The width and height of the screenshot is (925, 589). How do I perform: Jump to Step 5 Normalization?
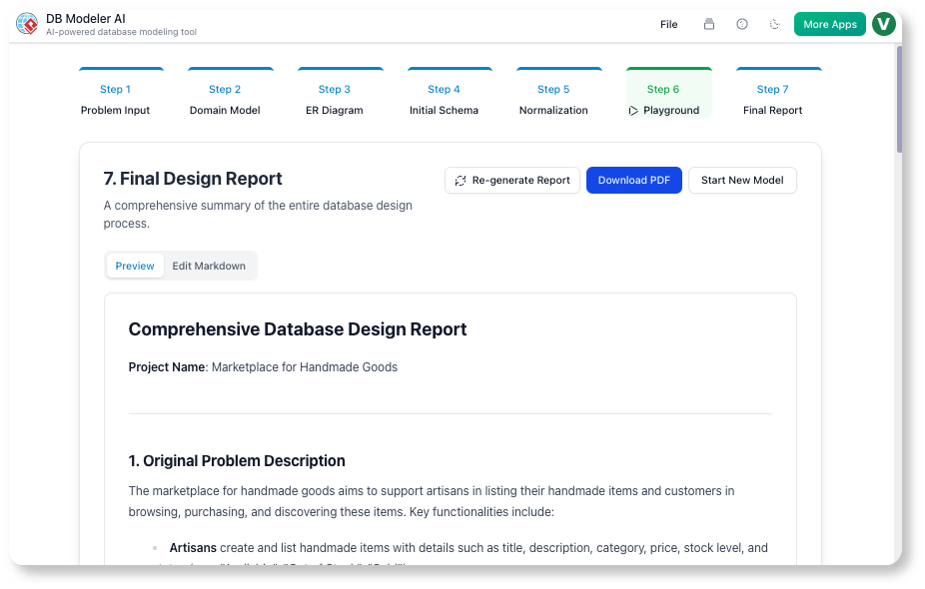coord(553,99)
